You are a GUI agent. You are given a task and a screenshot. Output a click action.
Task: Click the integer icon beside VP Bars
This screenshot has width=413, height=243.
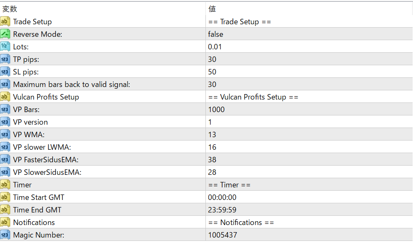tap(5, 109)
